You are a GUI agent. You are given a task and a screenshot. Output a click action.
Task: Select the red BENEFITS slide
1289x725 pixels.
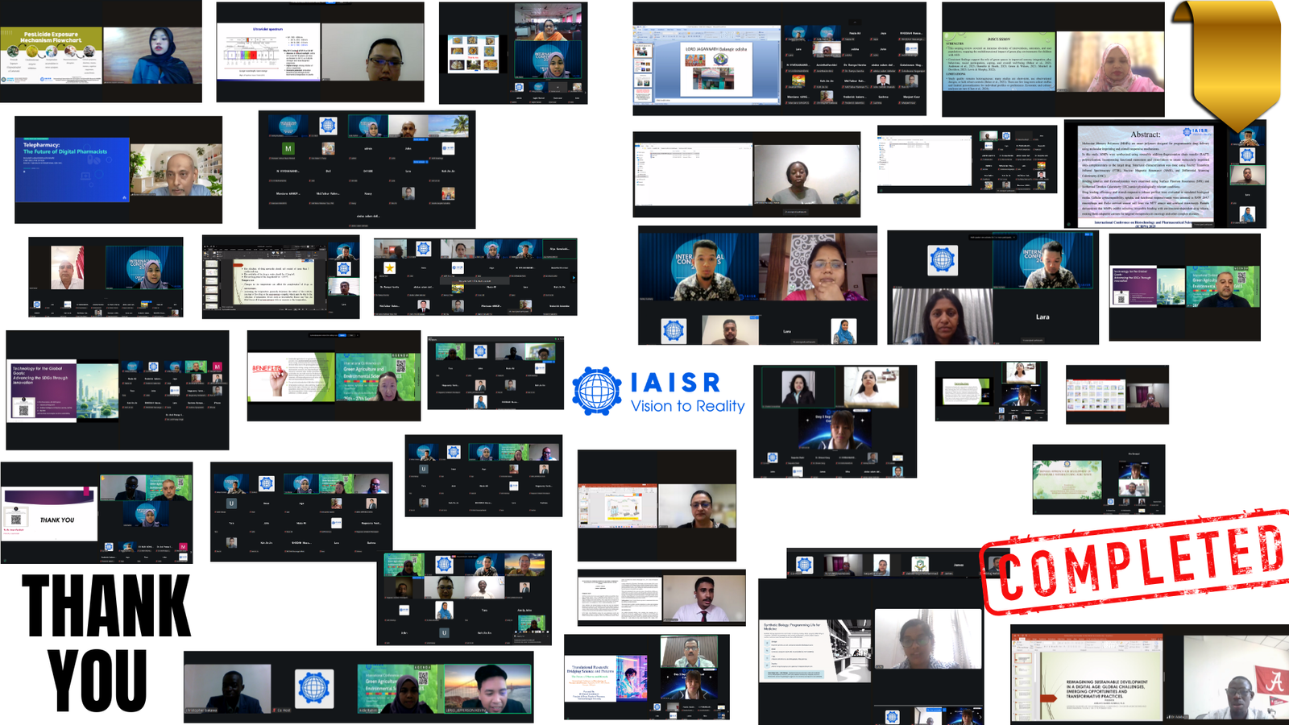click(290, 377)
